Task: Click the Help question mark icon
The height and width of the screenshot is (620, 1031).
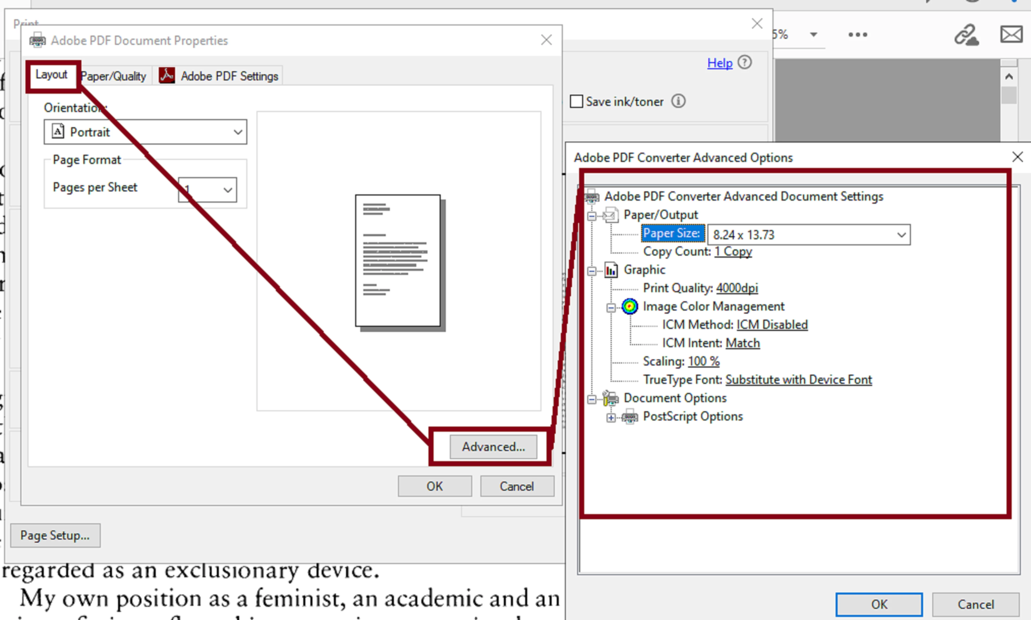Action: pyautogui.click(x=744, y=62)
